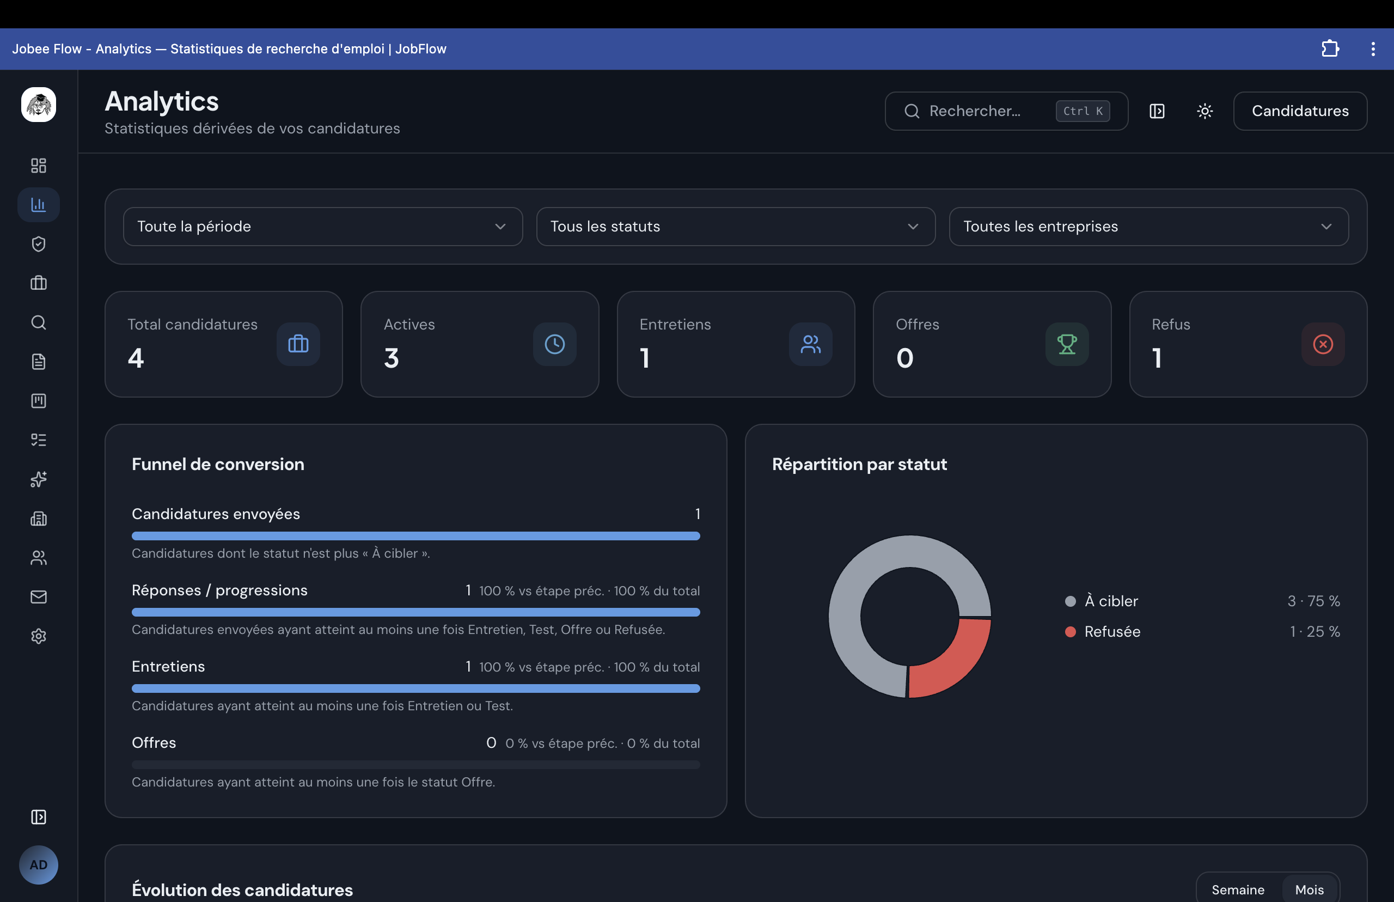Switch chart view to Semaine
This screenshot has height=902, width=1394.
1238,889
